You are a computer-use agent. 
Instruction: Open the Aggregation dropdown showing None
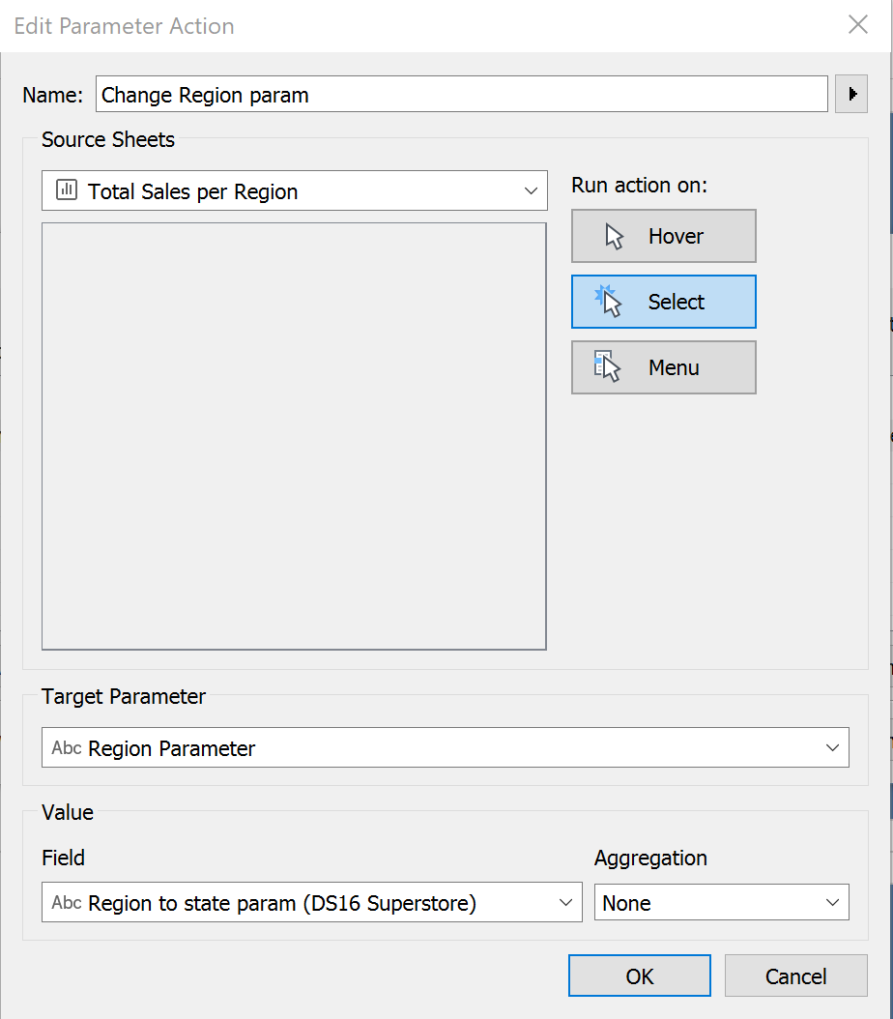835,902
